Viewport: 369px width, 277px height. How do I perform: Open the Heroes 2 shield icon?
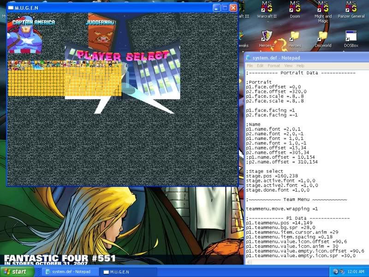click(x=266, y=37)
